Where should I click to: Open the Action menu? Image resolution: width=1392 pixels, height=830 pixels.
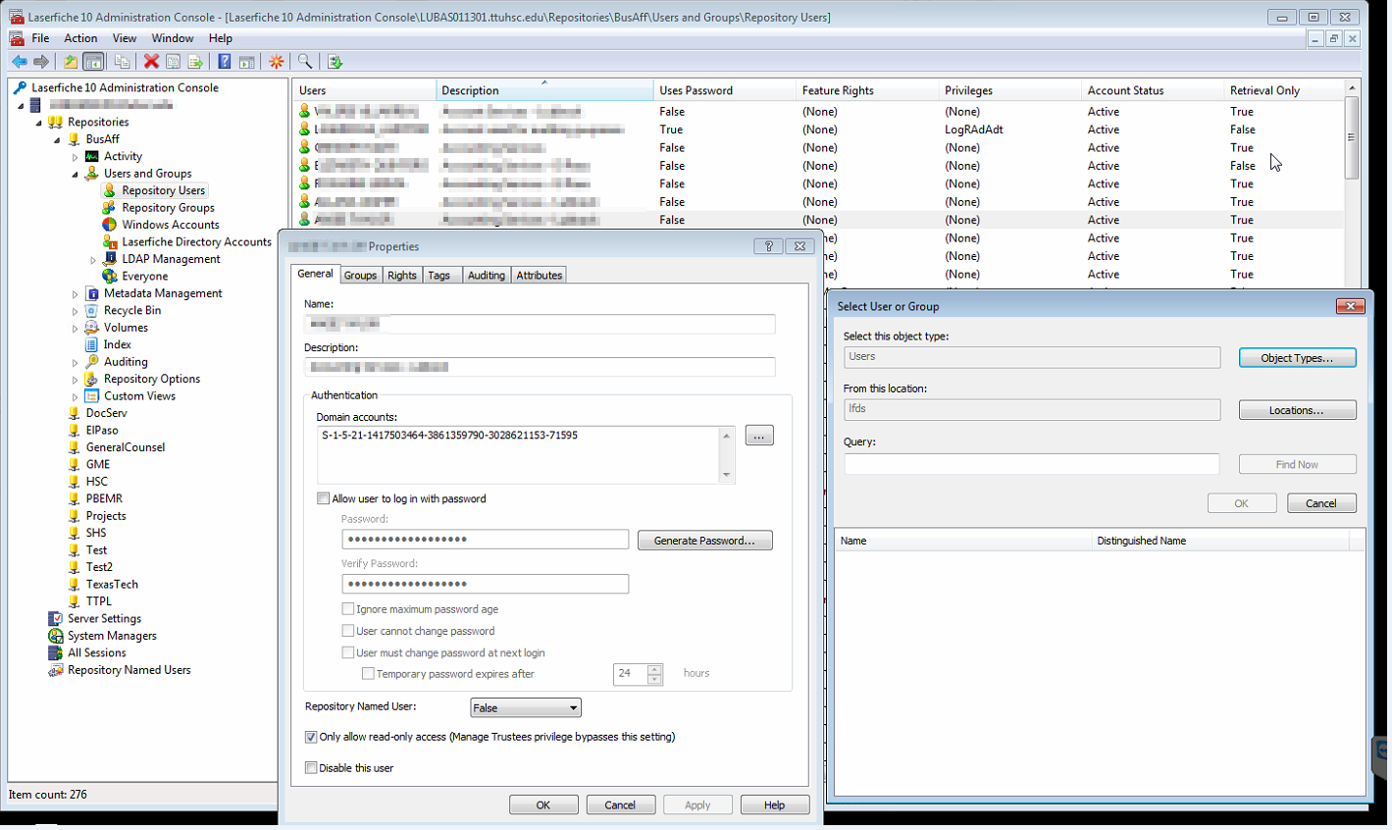[80, 38]
